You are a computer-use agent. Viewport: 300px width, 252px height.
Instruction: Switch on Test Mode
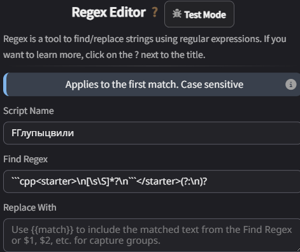pos(199,14)
